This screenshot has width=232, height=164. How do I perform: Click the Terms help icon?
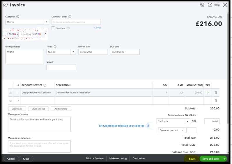tap(55, 47)
